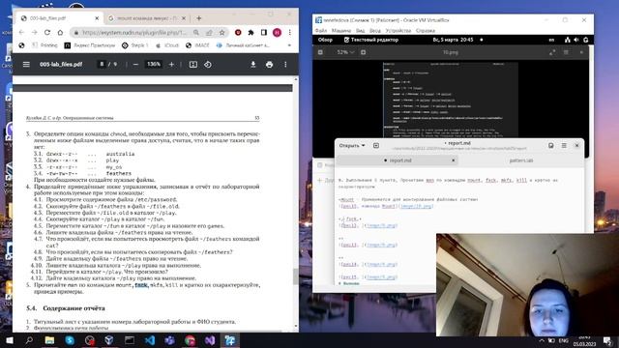619x348 pixels.
Task: Open Chrome three-dot menu
Action: 290,32
